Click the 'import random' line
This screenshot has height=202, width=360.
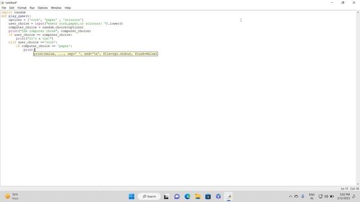tap(13, 12)
